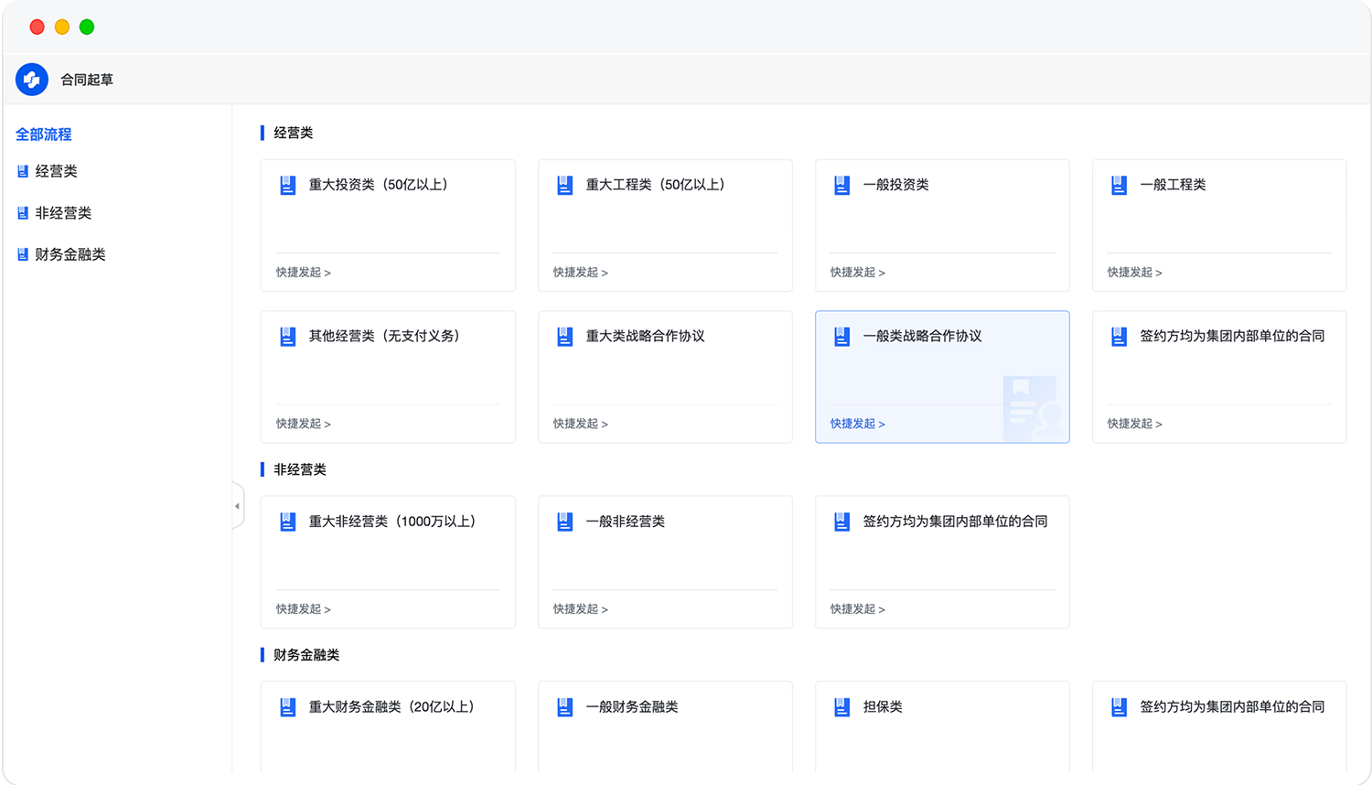Click the 担保类 card icon
The image size is (1372, 785).
point(842,707)
